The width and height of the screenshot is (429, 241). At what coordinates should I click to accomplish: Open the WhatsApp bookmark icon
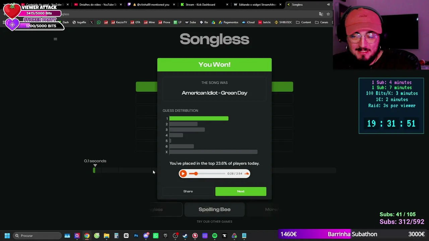tap(99, 22)
